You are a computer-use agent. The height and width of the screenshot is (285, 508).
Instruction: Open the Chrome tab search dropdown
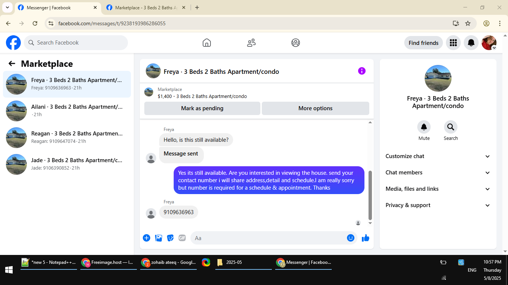tap(7, 7)
